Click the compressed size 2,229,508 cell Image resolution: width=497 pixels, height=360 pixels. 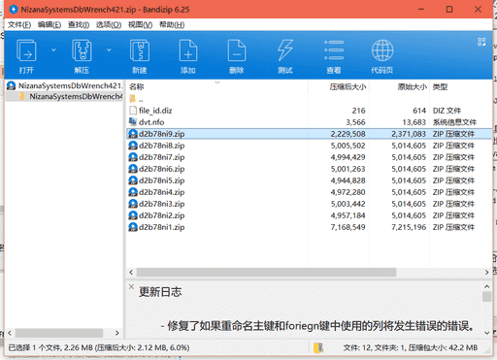point(348,134)
